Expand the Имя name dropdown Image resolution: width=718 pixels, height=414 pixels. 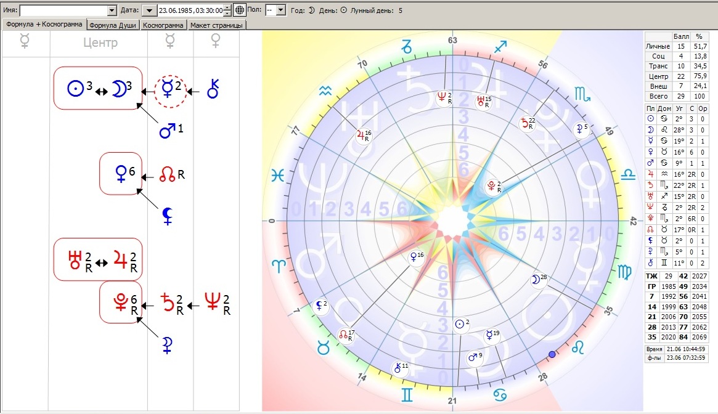pyautogui.click(x=112, y=10)
